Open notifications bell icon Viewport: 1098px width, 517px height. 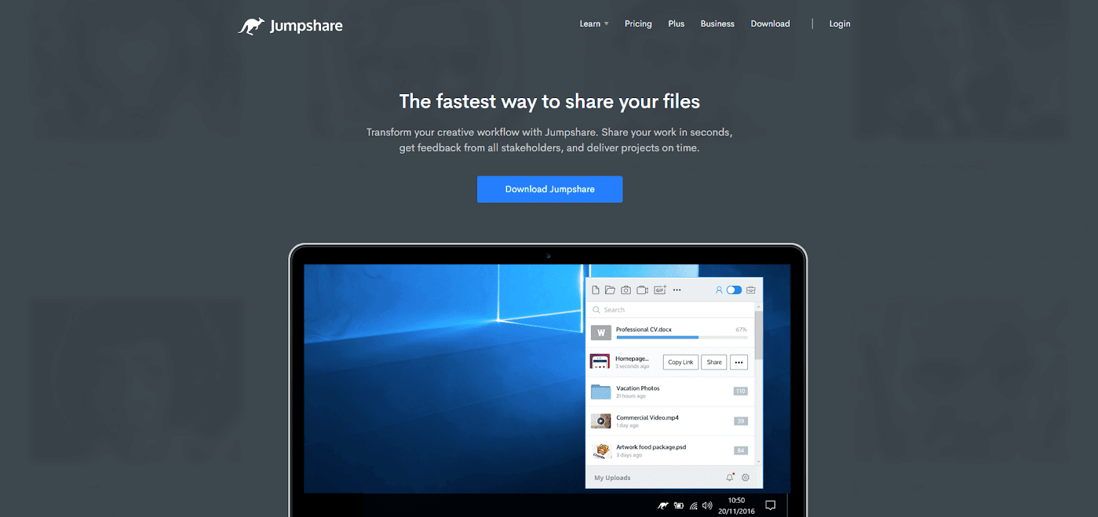click(x=730, y=477)
